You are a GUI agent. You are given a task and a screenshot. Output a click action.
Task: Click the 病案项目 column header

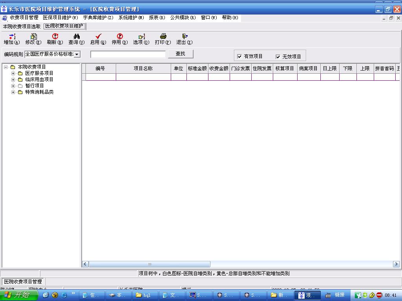point(309,69)
